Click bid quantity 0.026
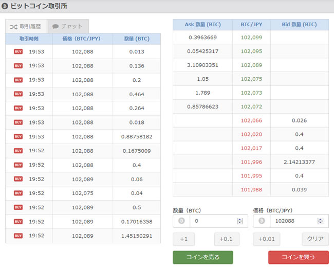 (299, 120)
